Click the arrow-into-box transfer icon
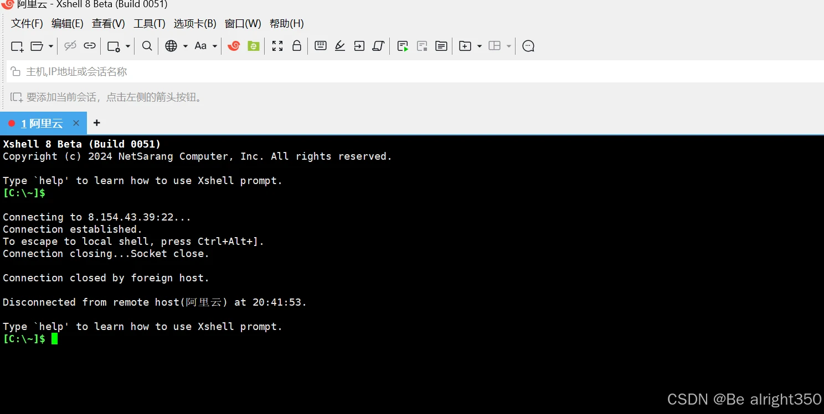The width and height of the screenshot is (824, 414). click(359, 46)
